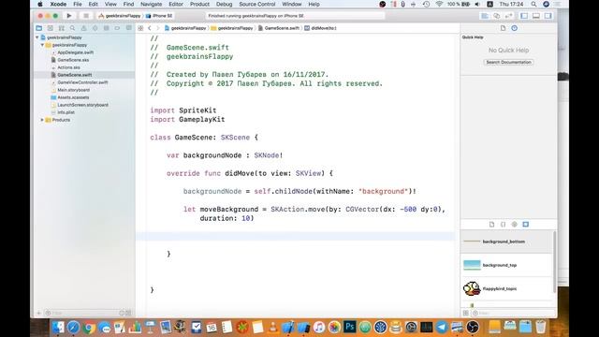Add a file with the navigator plus button

click(x=38, y=313)
